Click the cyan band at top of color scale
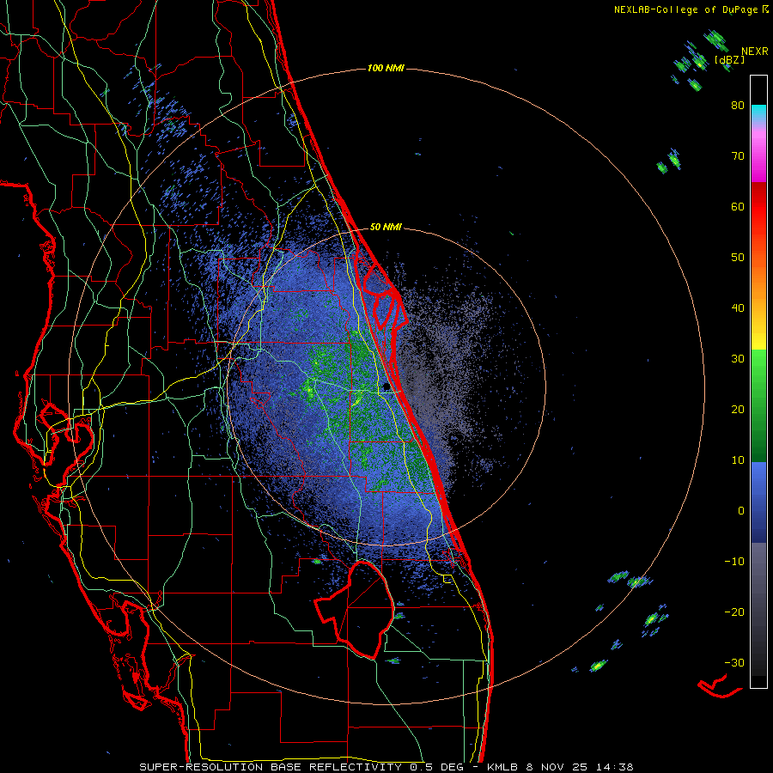The image size is (773, 773). 758,111
